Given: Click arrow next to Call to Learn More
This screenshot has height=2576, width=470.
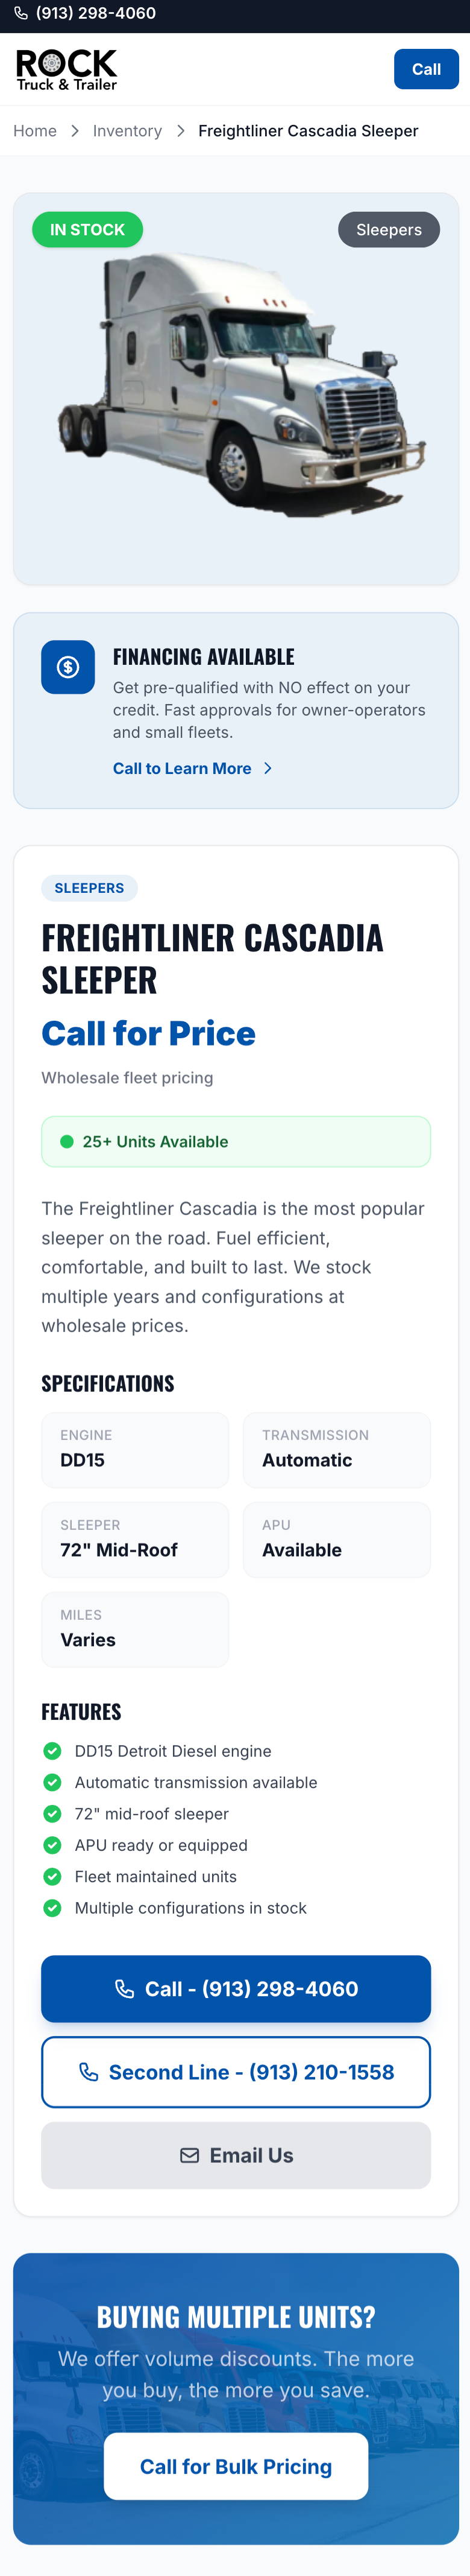Looking at the screenshot, I should click(x=268, y=768).
